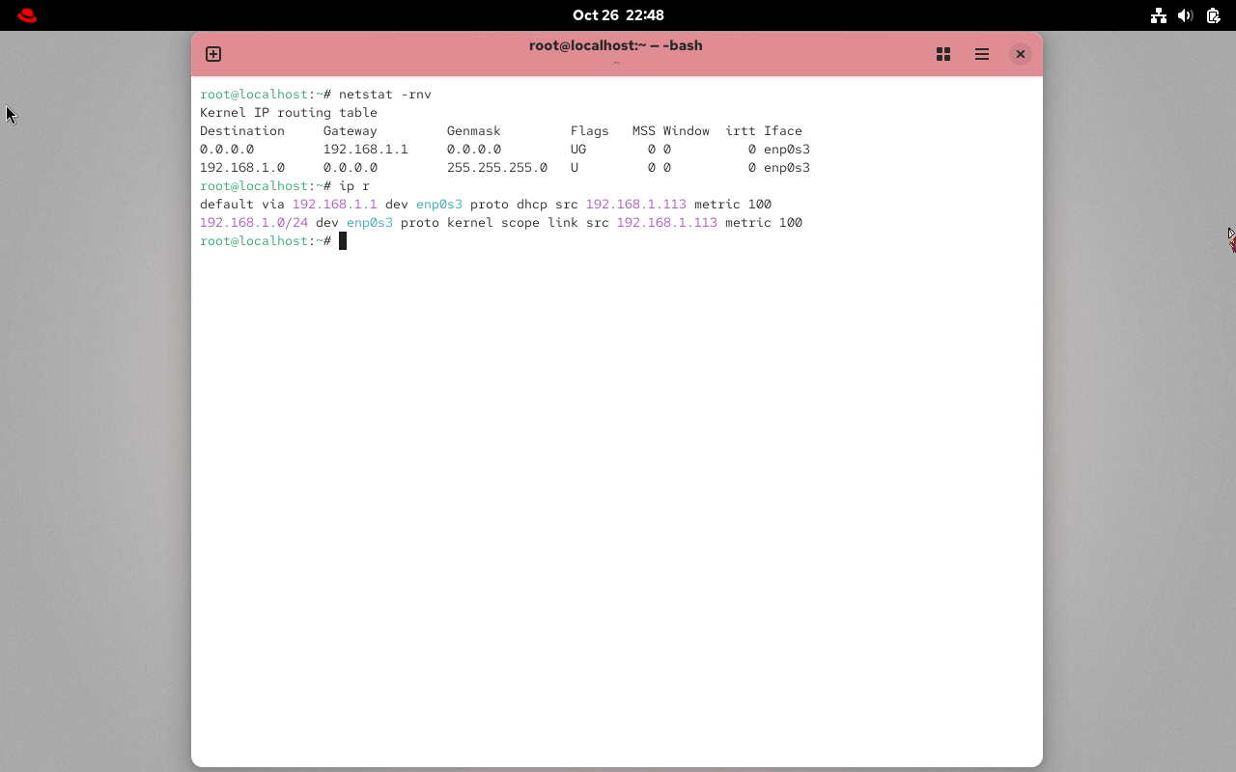Viewport: 1236px width, 772px height.
Task: Click an empty area of the terminal
Action: click(618, 482)
